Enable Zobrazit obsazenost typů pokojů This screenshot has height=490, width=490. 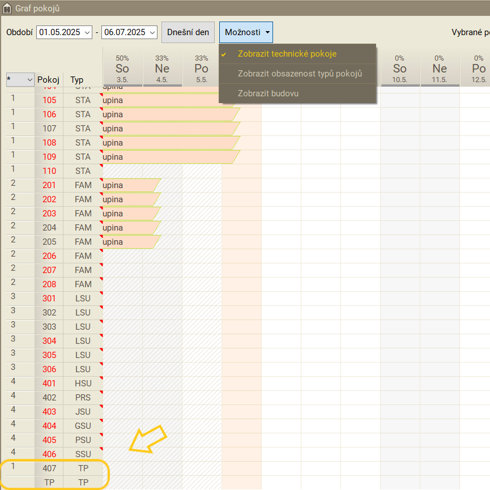tap(300, 74)
